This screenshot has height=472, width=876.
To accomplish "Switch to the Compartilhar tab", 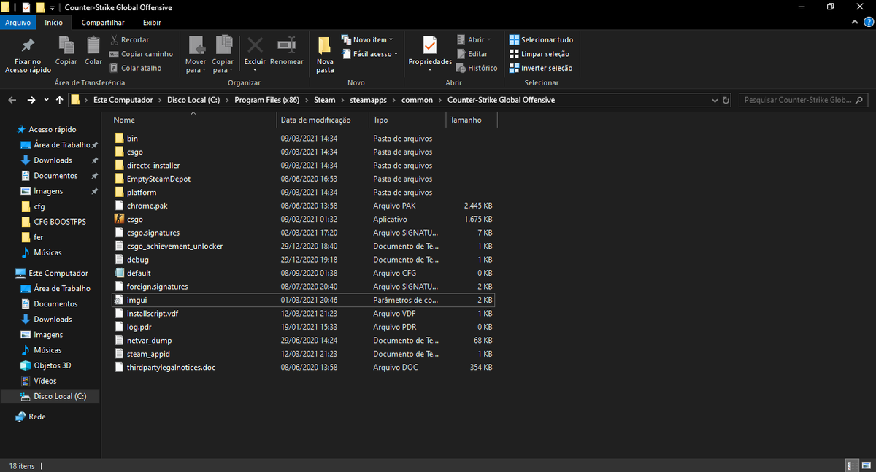I will [x=103, y=23].
